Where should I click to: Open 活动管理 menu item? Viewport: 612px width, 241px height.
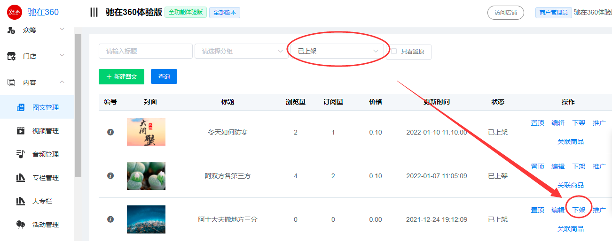(37, 225)
